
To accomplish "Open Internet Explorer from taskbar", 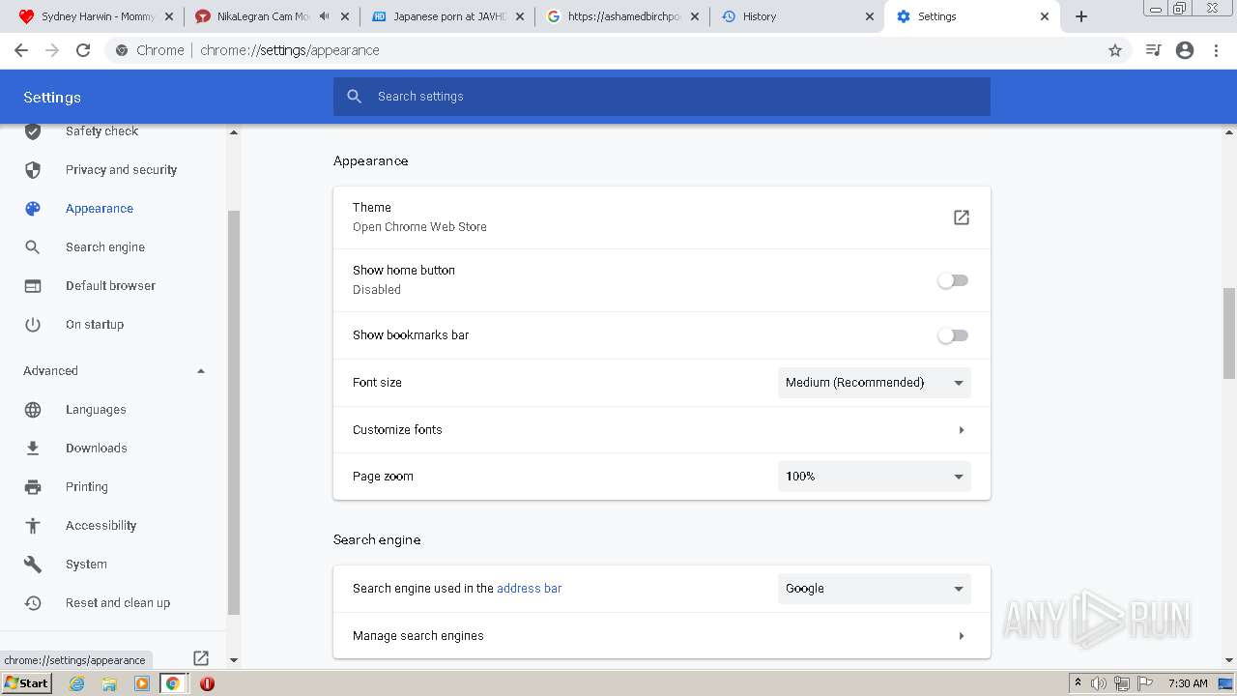I will click(x=77, y=683).
